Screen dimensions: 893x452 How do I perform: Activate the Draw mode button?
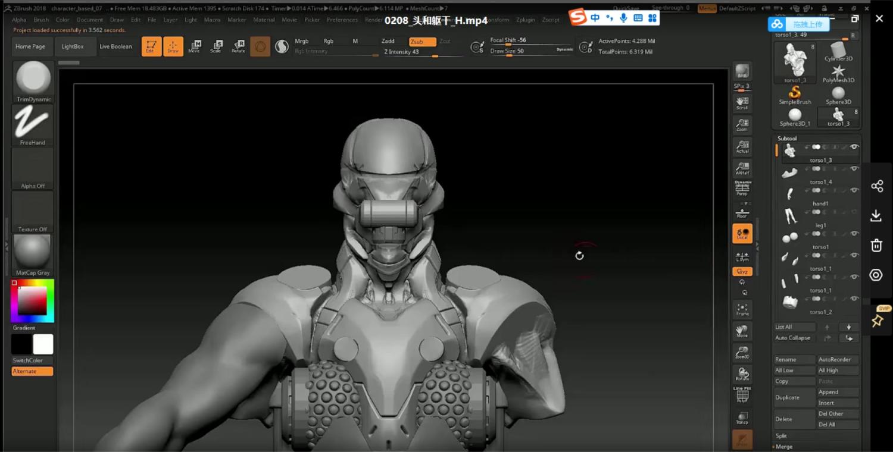pos(173,46)
